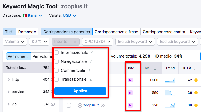Click the Inte... column header
Image resolution: width=201 pixels, height=112 pixels.
pos(132,68)
